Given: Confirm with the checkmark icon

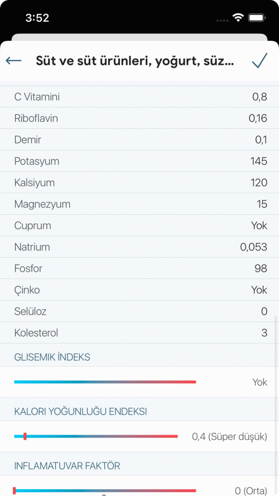Looking at the screenshot, I should coord(259,60).
